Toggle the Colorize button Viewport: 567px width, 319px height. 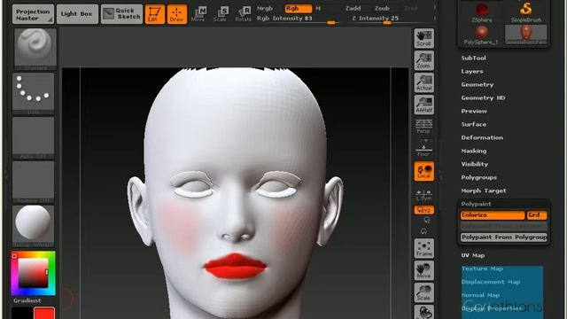tap(493, 215)
